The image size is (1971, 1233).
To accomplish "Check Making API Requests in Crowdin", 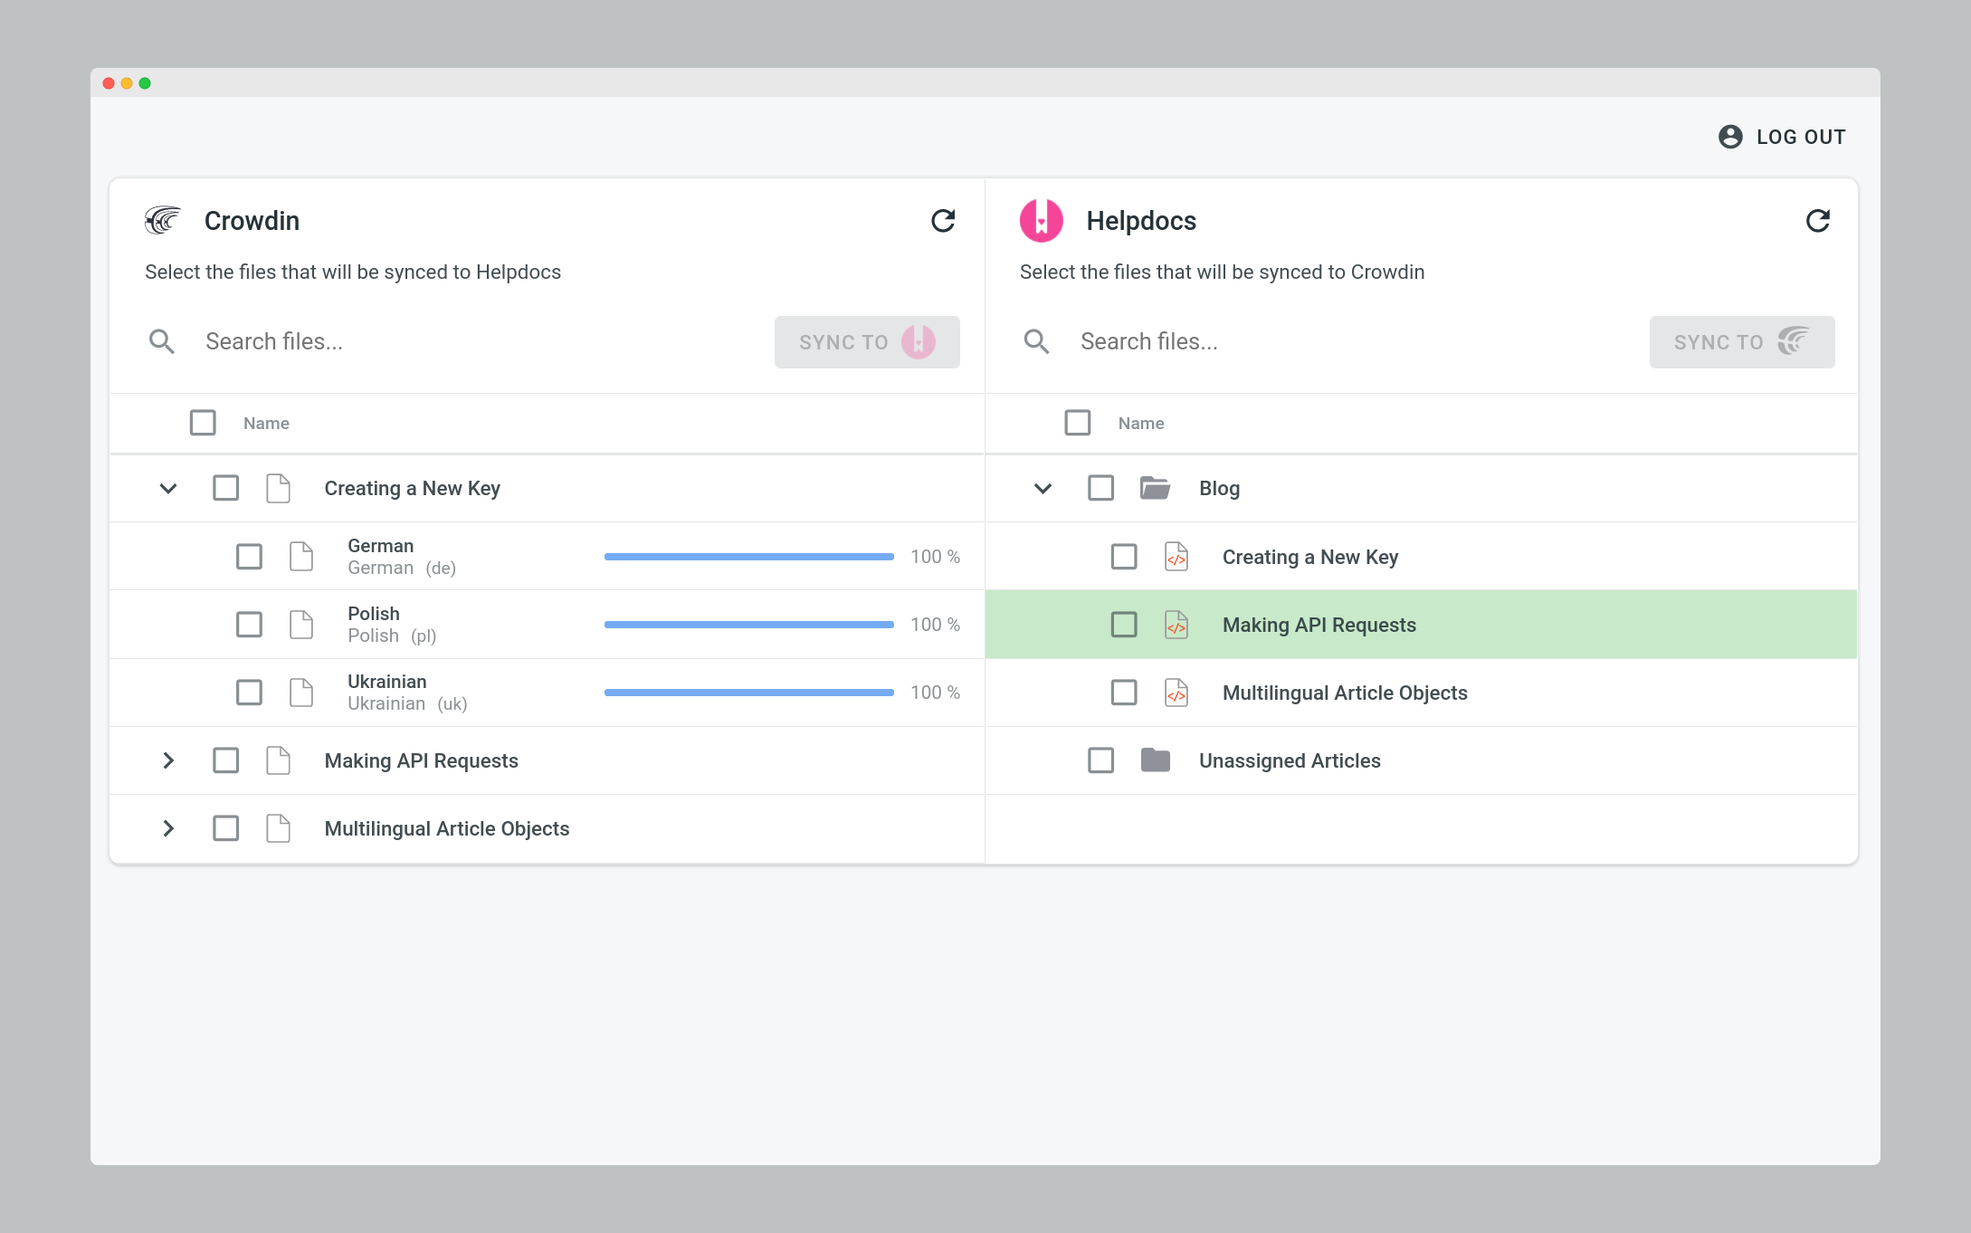I will [226, 760].
